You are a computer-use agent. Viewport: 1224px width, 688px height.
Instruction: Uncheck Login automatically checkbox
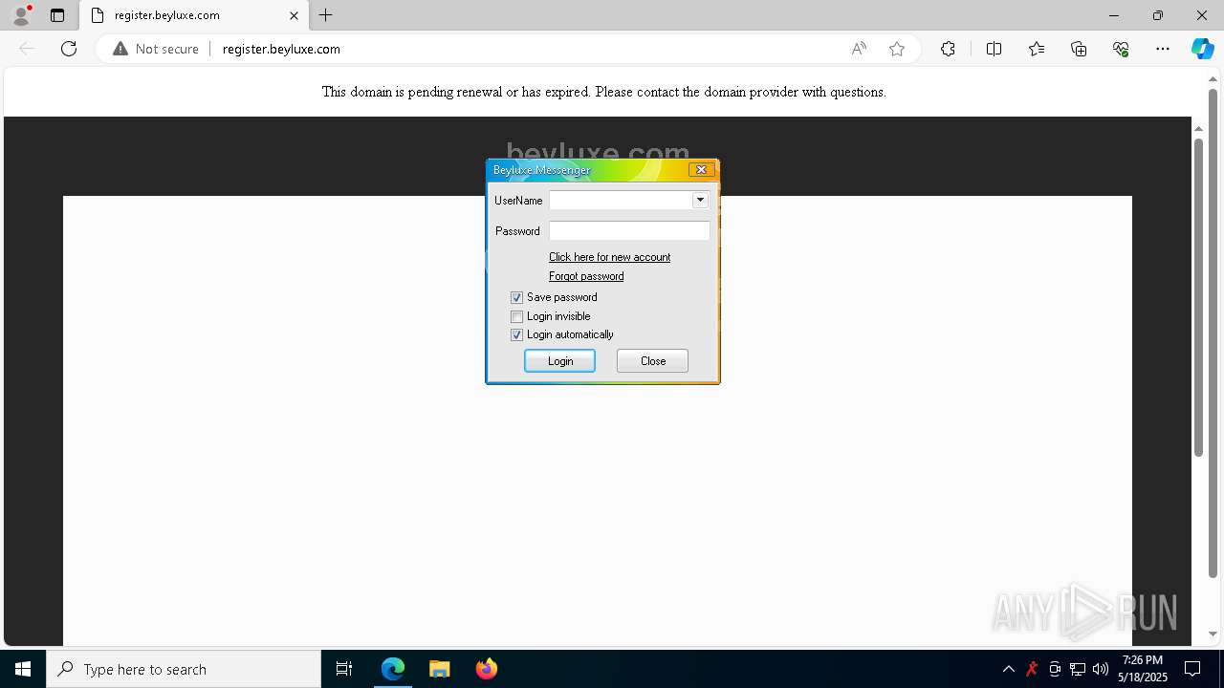[516, 334]
